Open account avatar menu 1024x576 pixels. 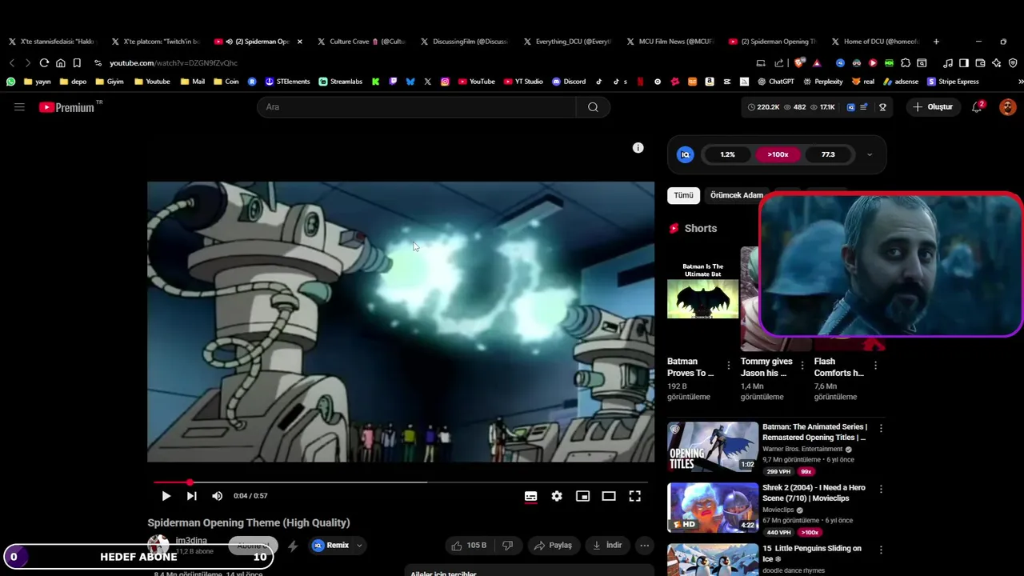click(1008, 107)
